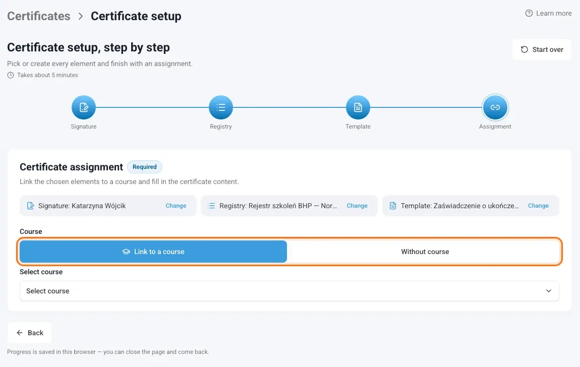
Task: Click the Start over button
Action: tap(542, 49)
